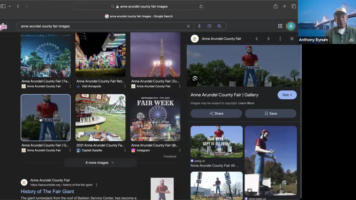The image size is (356, 200).
Task: Open the Google apps grid
Action: click(280, 26)
